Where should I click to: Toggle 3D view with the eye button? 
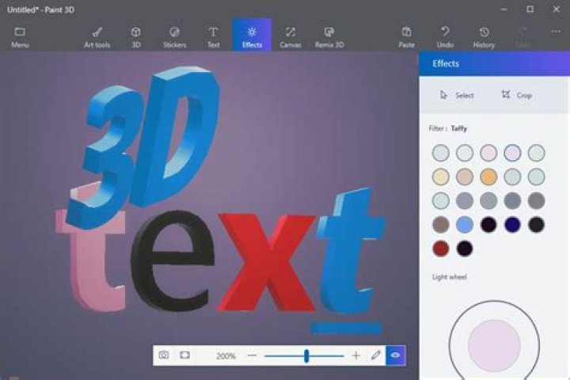coord(396,355)
